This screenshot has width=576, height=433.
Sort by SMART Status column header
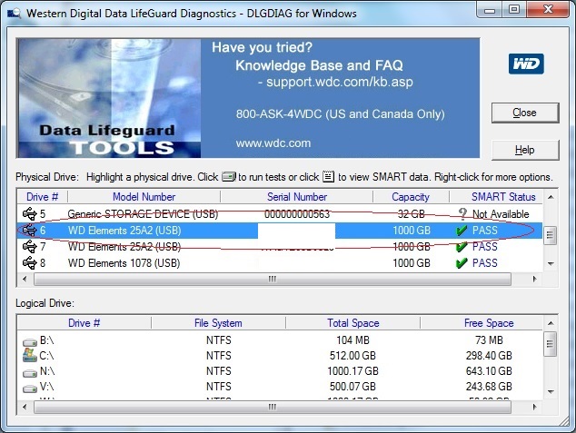point(496,197)
